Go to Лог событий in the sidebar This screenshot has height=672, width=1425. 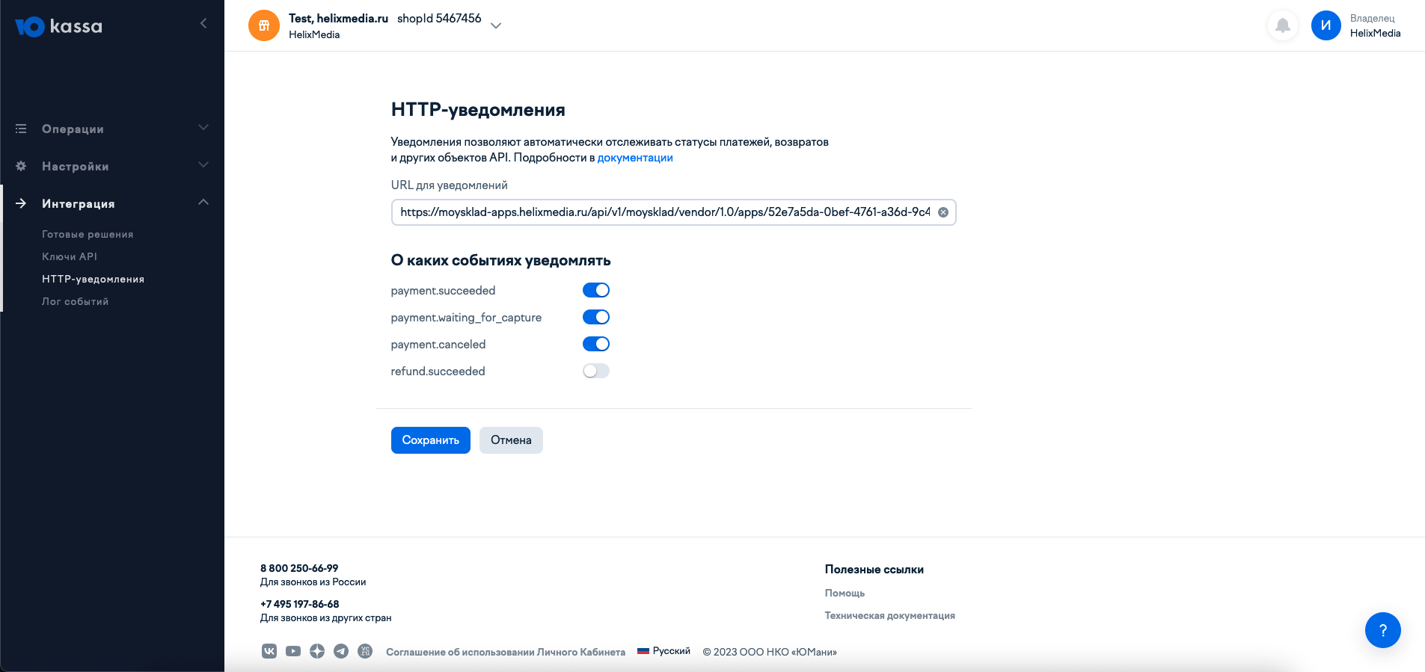tap(75, 301)
